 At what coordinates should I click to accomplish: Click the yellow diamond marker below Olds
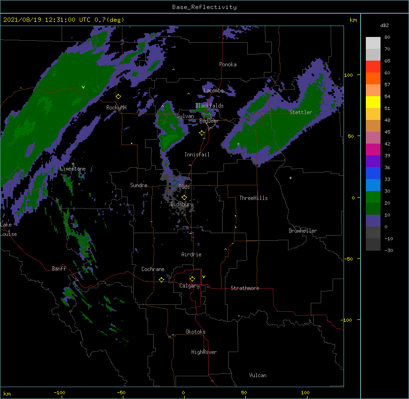pos(184,198)
